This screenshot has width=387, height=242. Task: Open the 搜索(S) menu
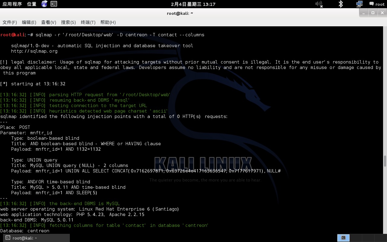click(x=68, y=22)
